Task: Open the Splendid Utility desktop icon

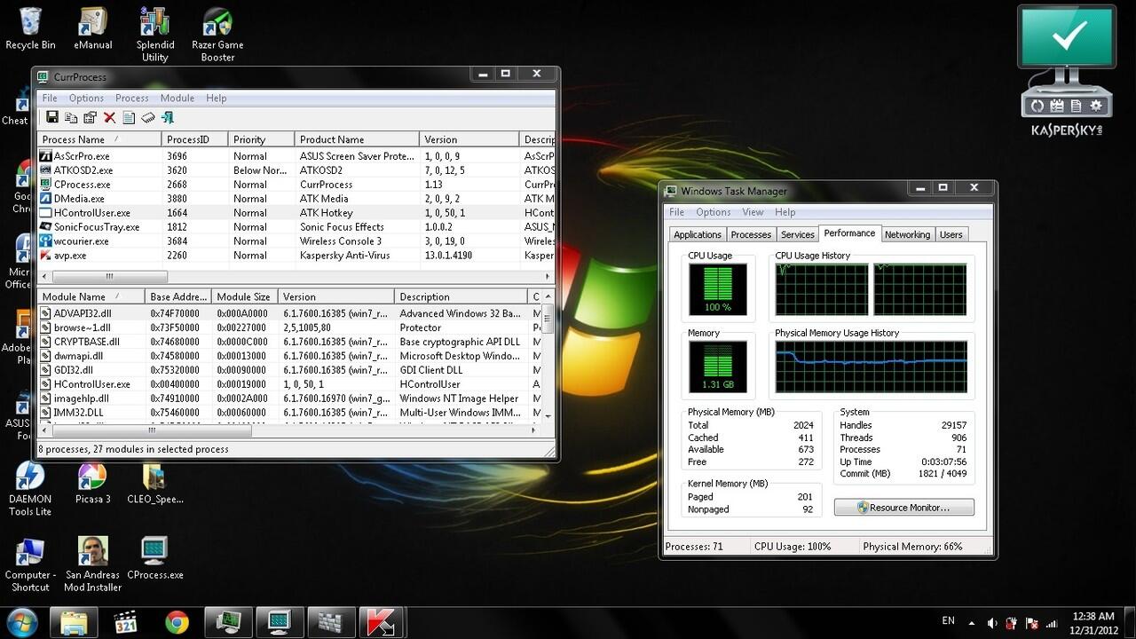Action: tap(155, 35)
